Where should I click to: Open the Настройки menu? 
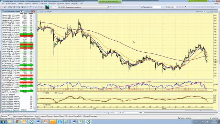[75, 4]
